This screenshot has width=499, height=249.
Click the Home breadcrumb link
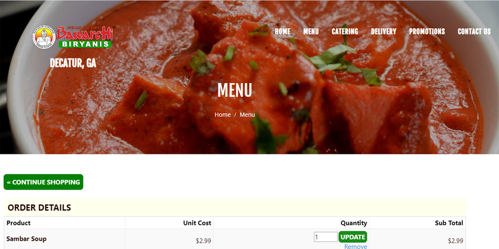pyautogui.click(x=222, y=115)
